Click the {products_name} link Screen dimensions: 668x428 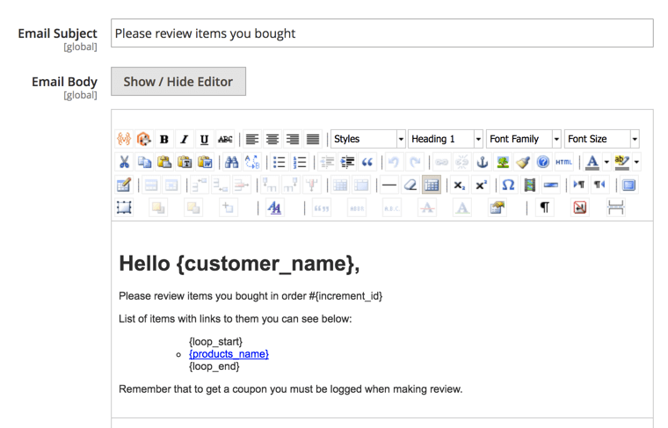click(x=229, y=354)
